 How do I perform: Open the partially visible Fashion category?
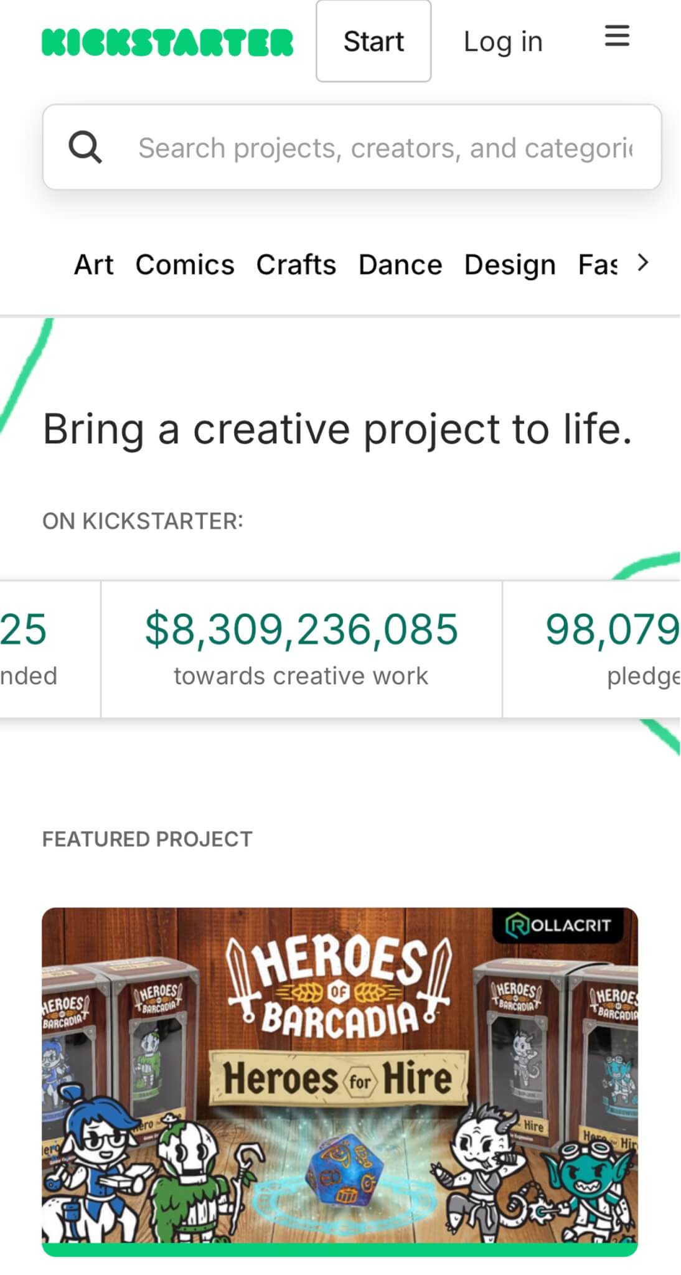coord(598,265)
